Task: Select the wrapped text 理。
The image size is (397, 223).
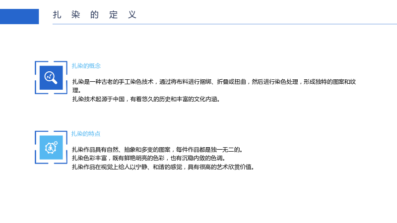Action: coord(76,90)
